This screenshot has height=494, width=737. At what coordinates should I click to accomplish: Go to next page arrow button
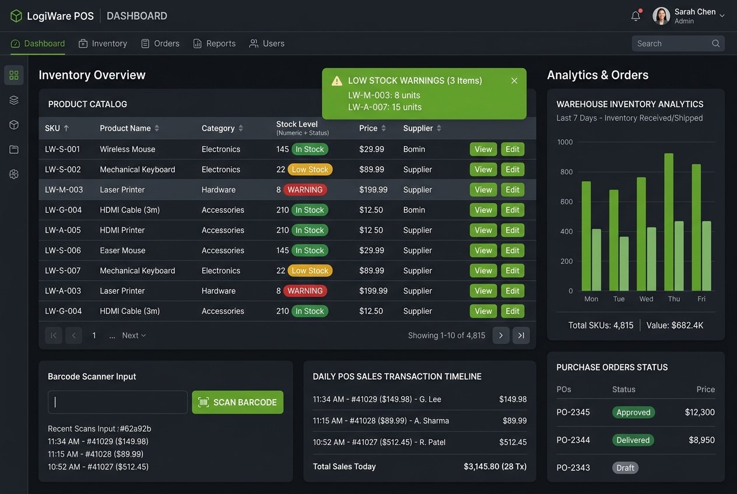[501, 336]
